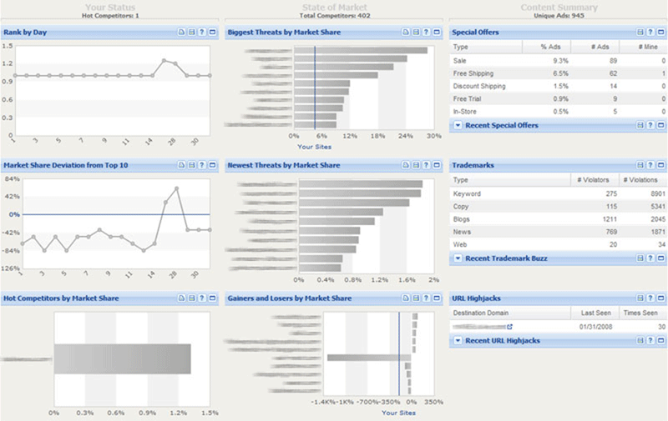
Task: Click the Last Seen column header
Action: pos(596,312)
